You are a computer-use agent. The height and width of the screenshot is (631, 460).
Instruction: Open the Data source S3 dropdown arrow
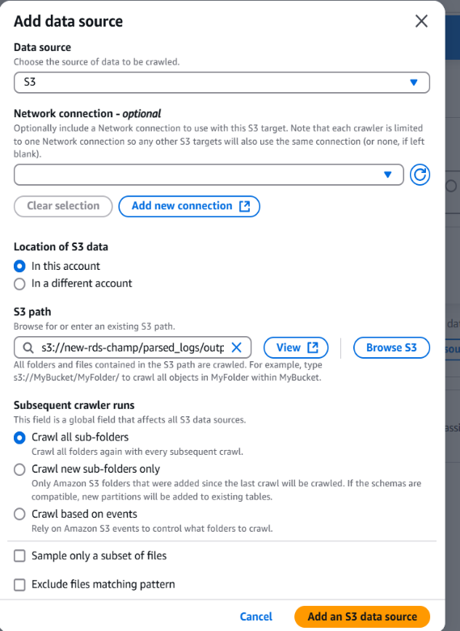click(413, 82)
